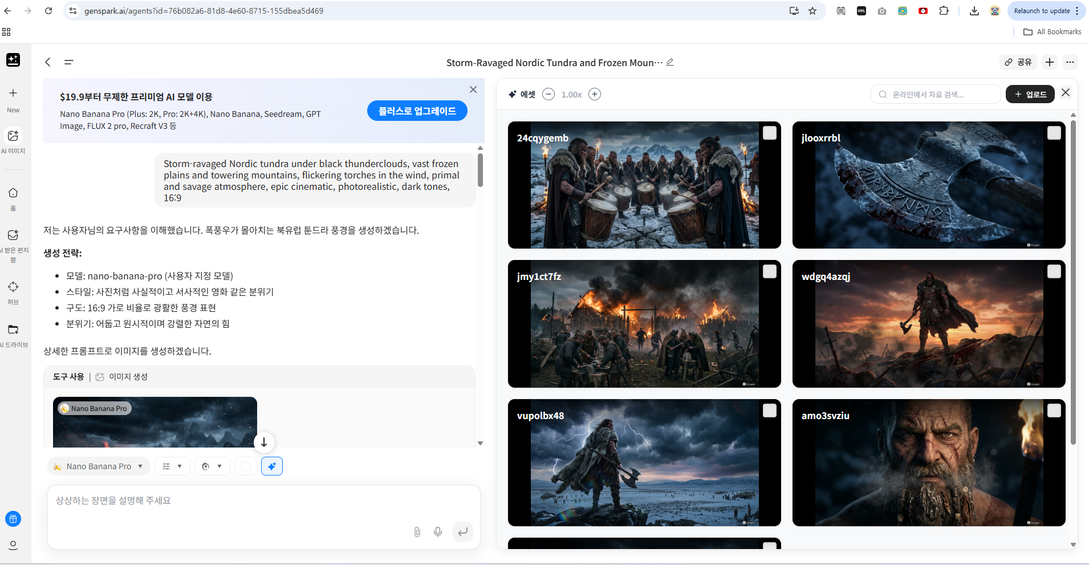Click 플러스로 업그레이드 button
The height and width of the screenshot is (565, 1089).
[x=417, y=111]
